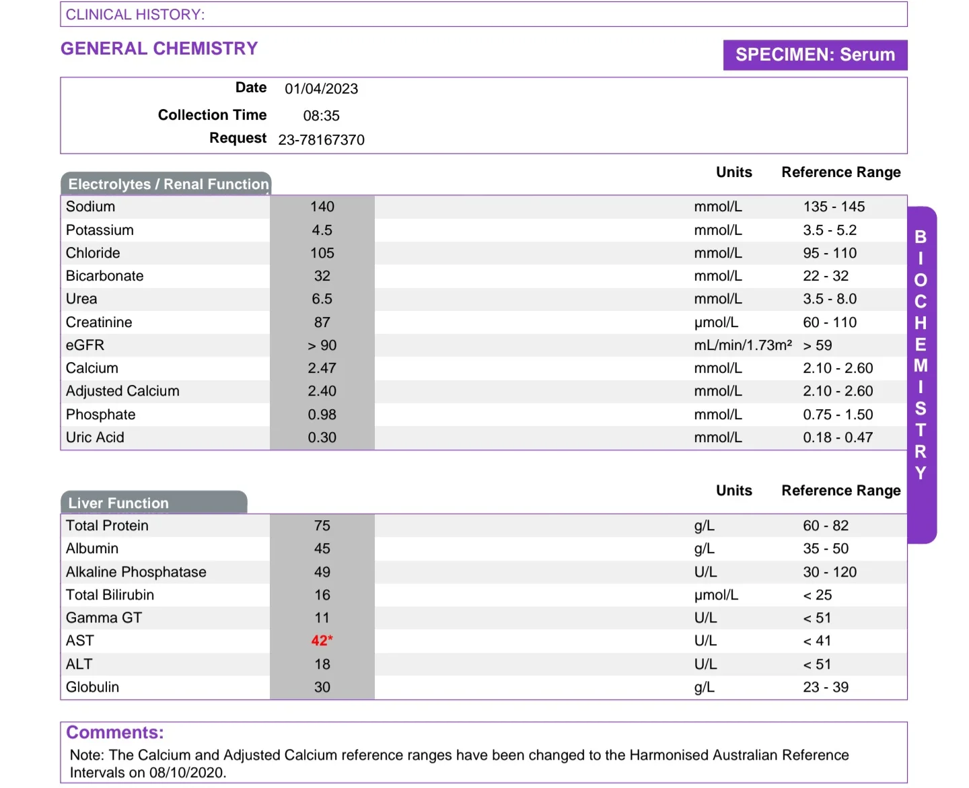Select the GENERAL CHEMISTRY heading
This screenshot has width=969, height=788.
click(x=159, y=48)
